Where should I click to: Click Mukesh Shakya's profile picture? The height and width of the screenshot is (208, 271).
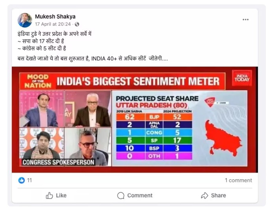pyautogui.click(x=24, y=20)
